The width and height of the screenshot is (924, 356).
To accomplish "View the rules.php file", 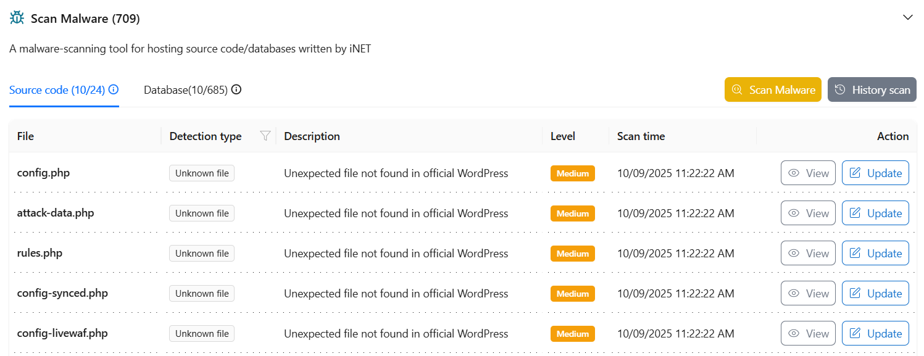I will [x=808, y=253].
